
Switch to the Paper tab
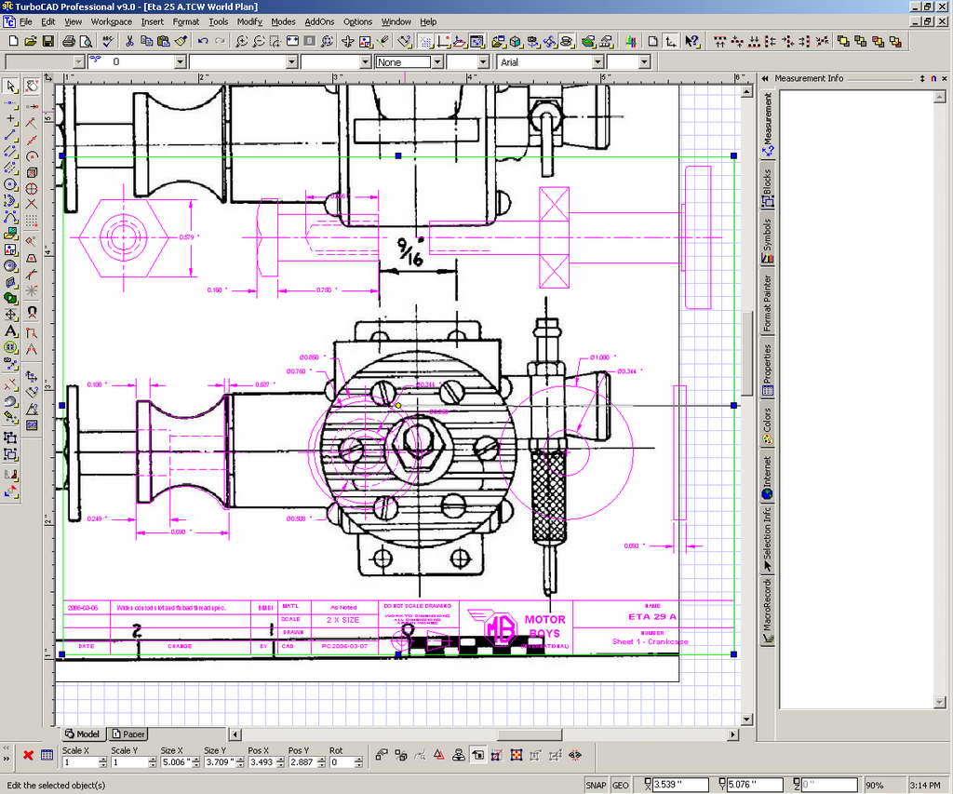(x=128, y=733)
